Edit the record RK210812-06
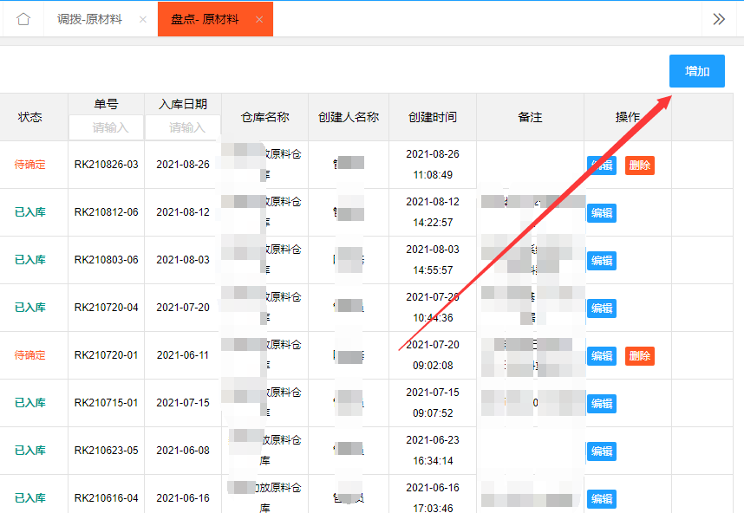 pyautogui.click(x=602, y=212)
